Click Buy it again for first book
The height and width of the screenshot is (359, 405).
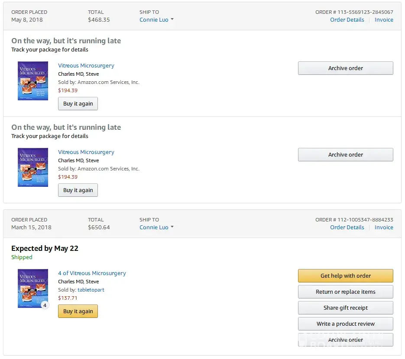pos(78,104)
